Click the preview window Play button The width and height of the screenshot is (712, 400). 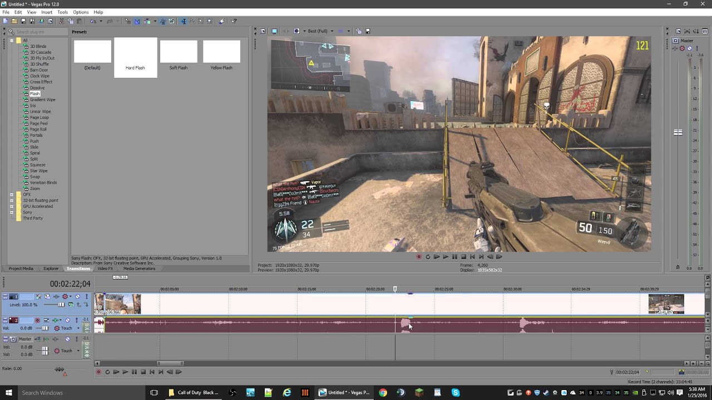446,257
